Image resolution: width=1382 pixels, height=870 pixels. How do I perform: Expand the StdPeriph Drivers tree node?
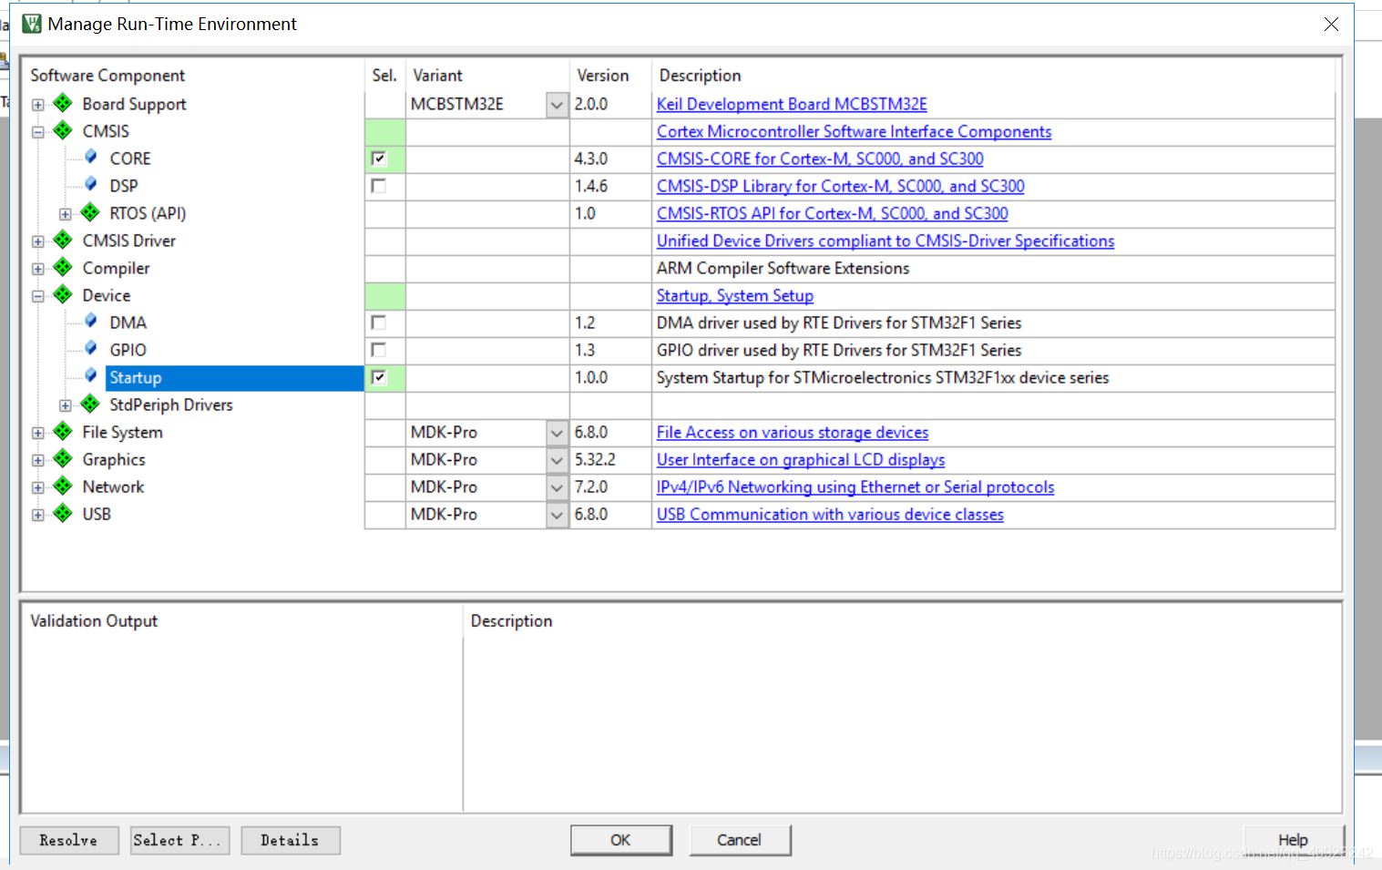66,405
